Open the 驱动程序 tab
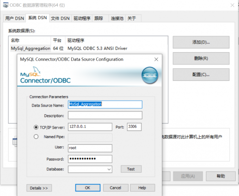Viewport: 239px width, 196px height. coord(82,19)
